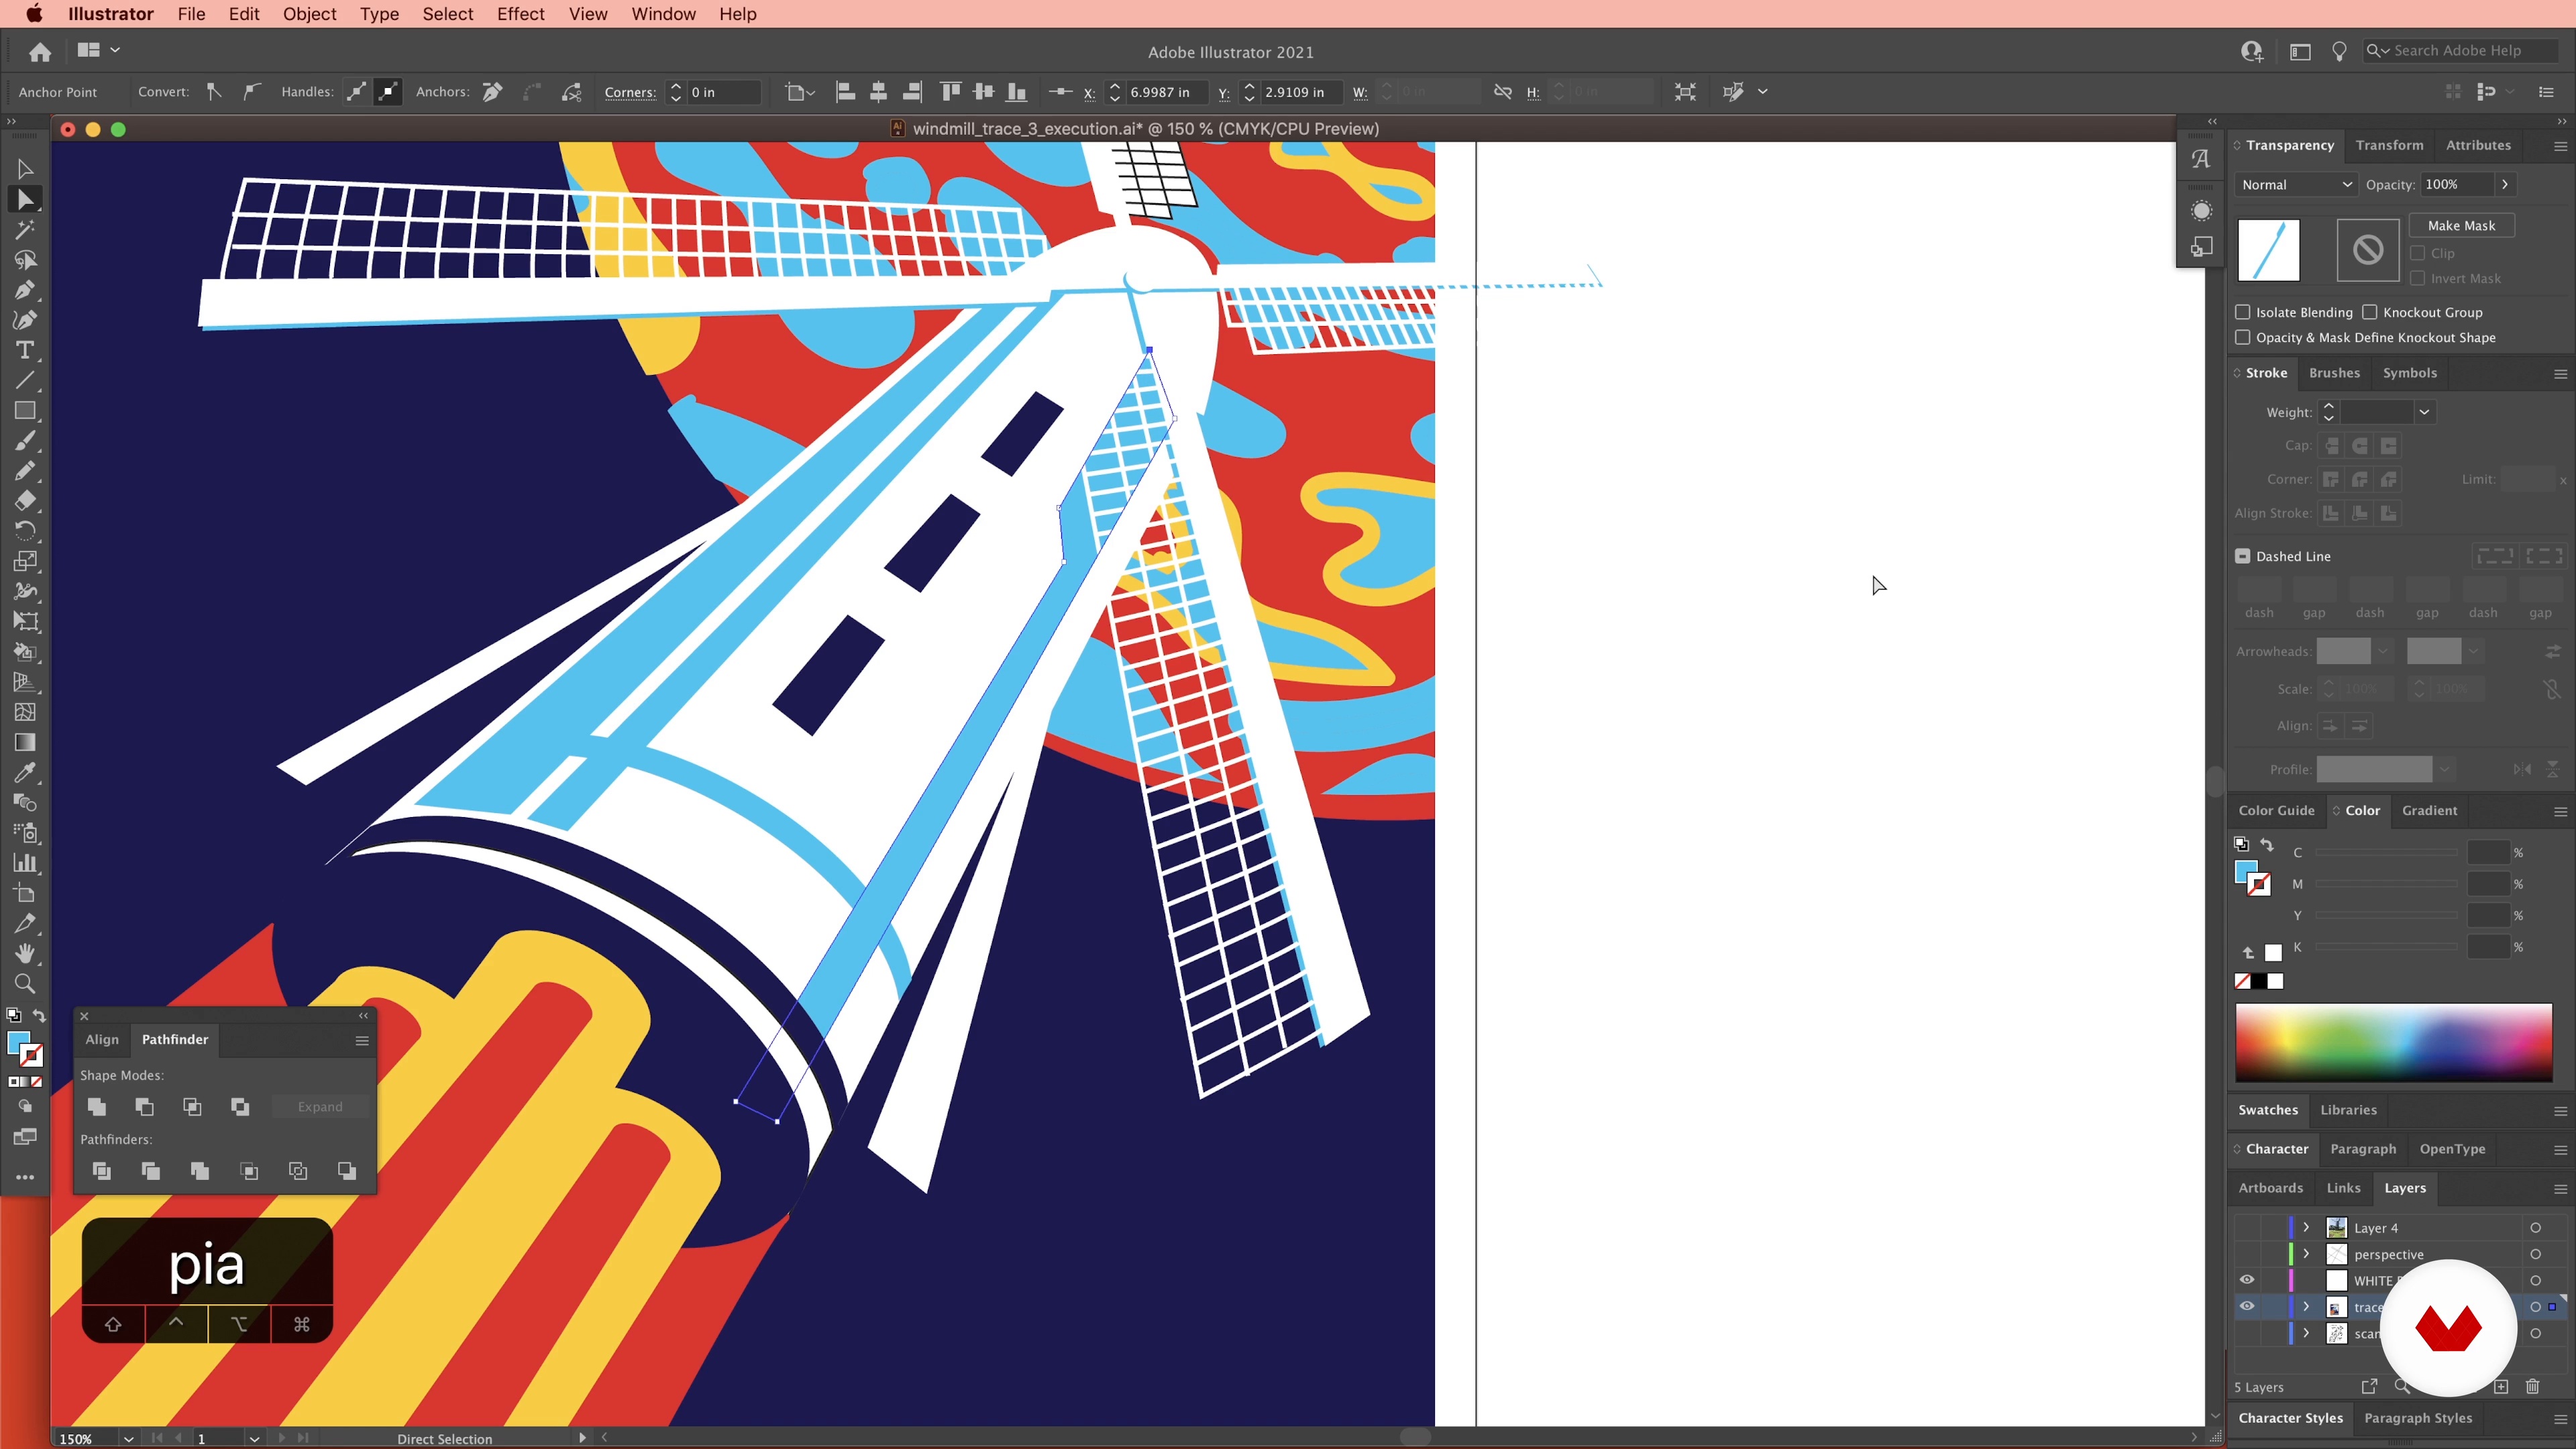The height and width of the screenshot is (1449, 2576).
Task: Open the zoom level dropdown
Action: click(128, 1438)
